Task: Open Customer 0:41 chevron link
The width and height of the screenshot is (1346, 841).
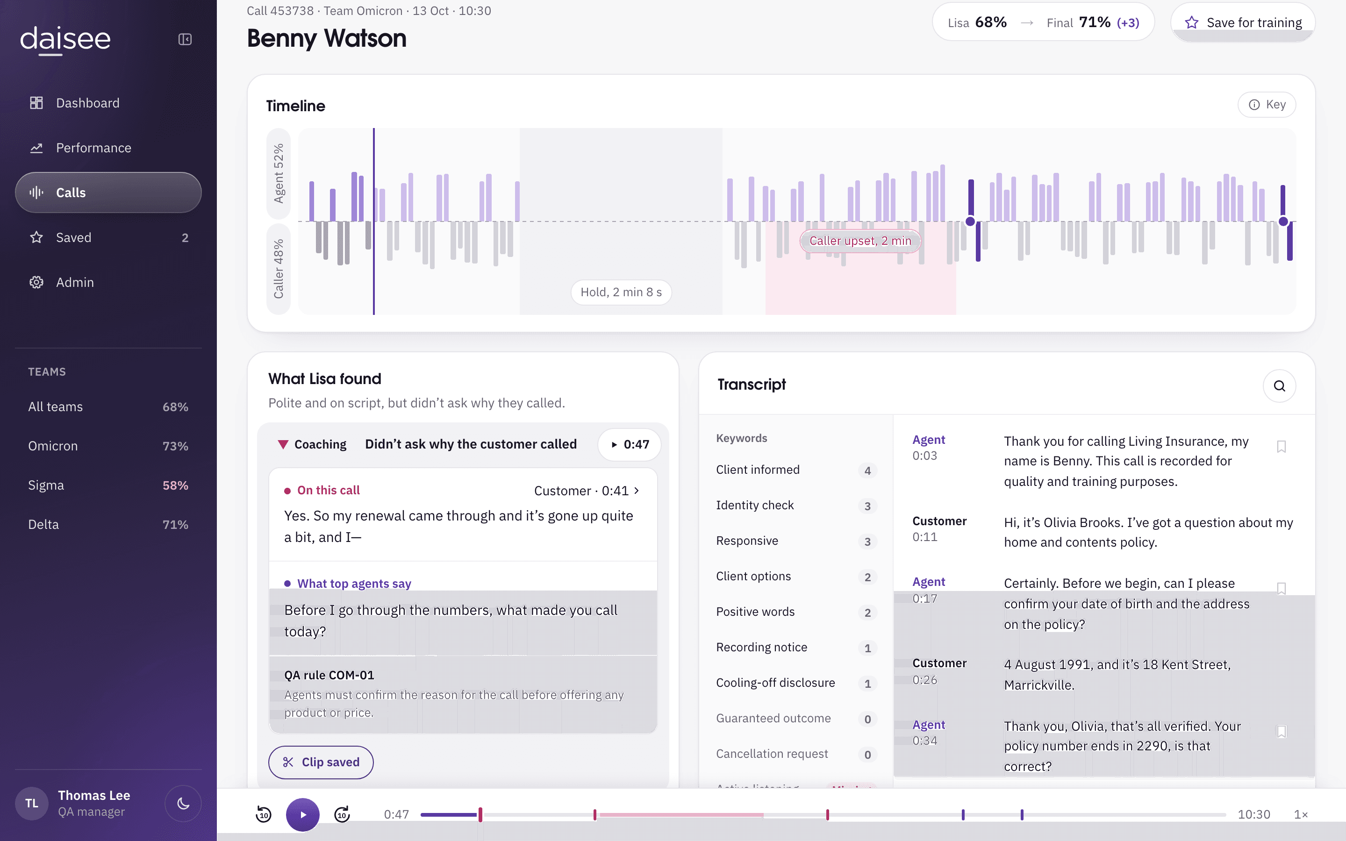Action: click(587, 491)
